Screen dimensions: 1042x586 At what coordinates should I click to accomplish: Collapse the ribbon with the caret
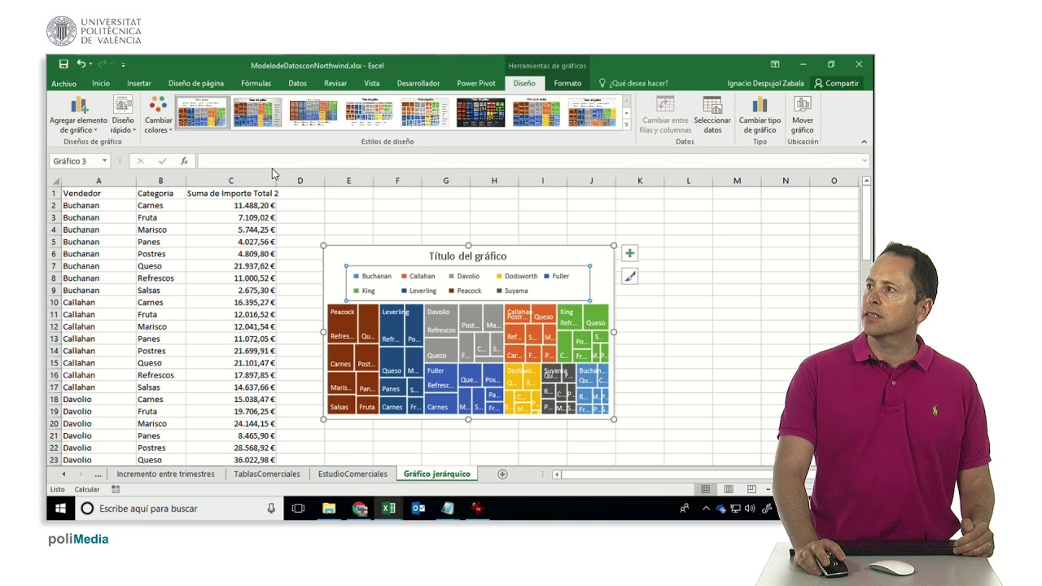[x=864, y=142]
